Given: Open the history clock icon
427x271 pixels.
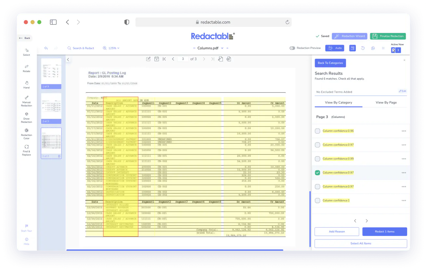Looking at the screenshot, I should click(x=363, y=48).
